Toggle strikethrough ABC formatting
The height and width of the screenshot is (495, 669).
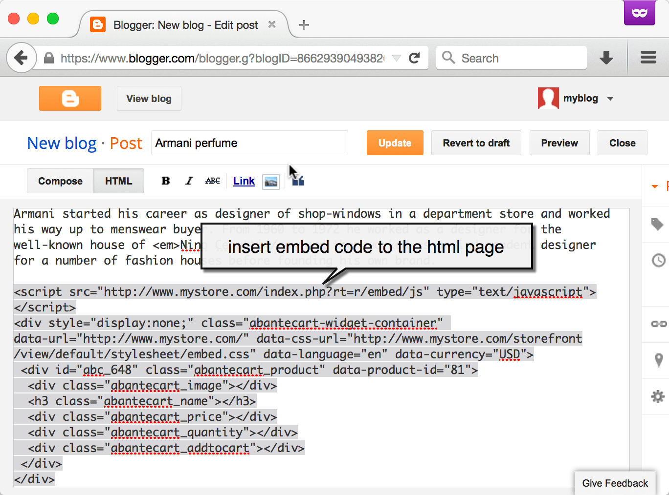(x=213, y=181)
